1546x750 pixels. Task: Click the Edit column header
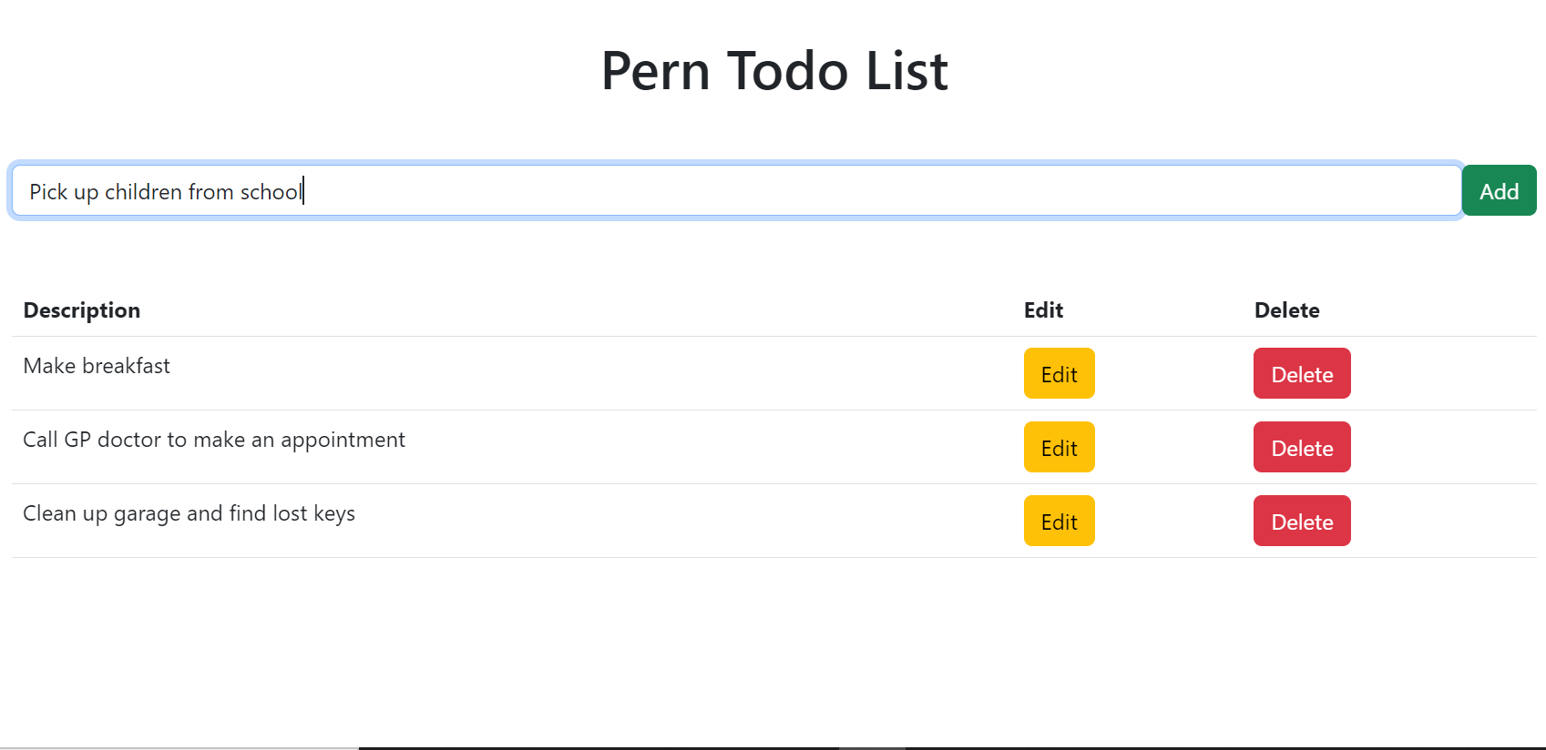(x=1043, y=310)
